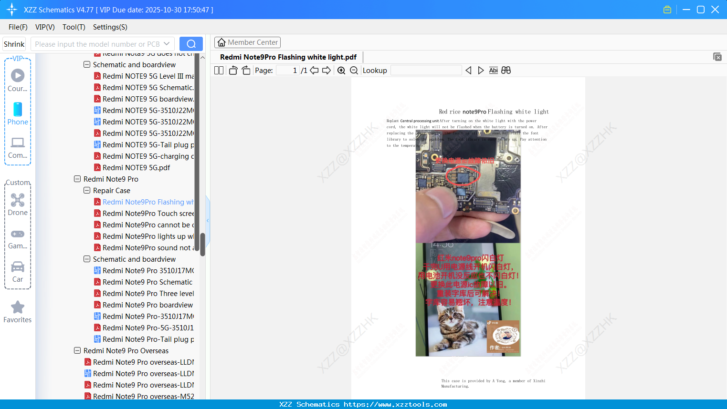Open the Tool(T) menu
Image resolution: width=727 pixels, height=409 pixels.
(74, 27)
